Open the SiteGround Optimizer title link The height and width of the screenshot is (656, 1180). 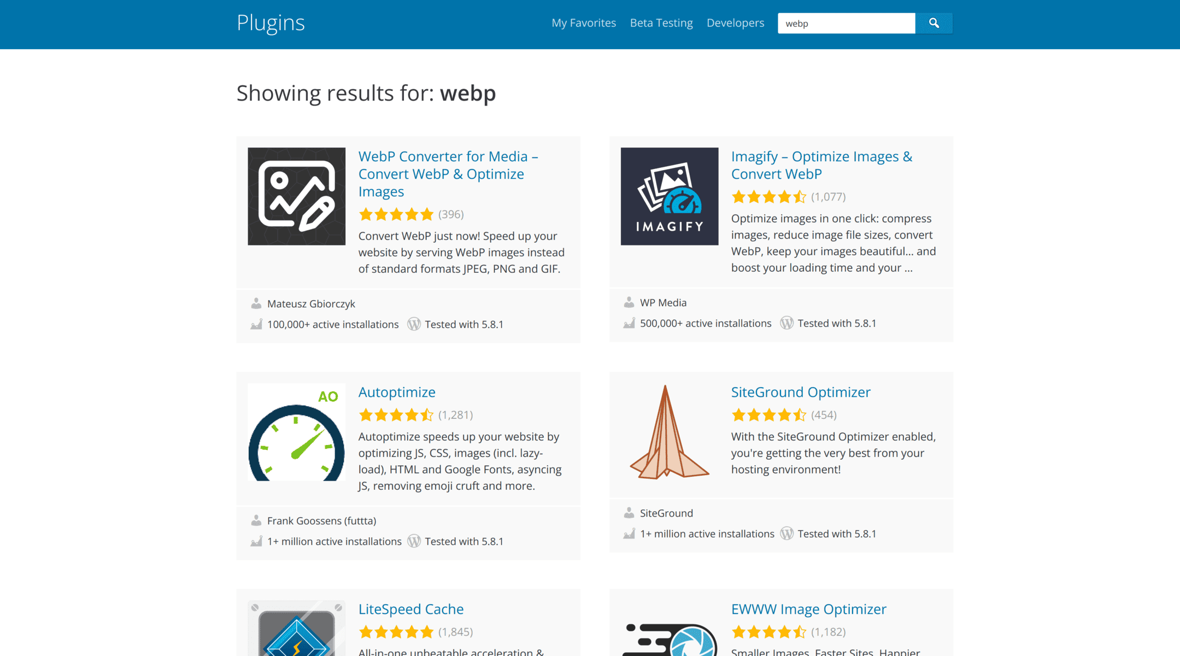tap(801, 392)
